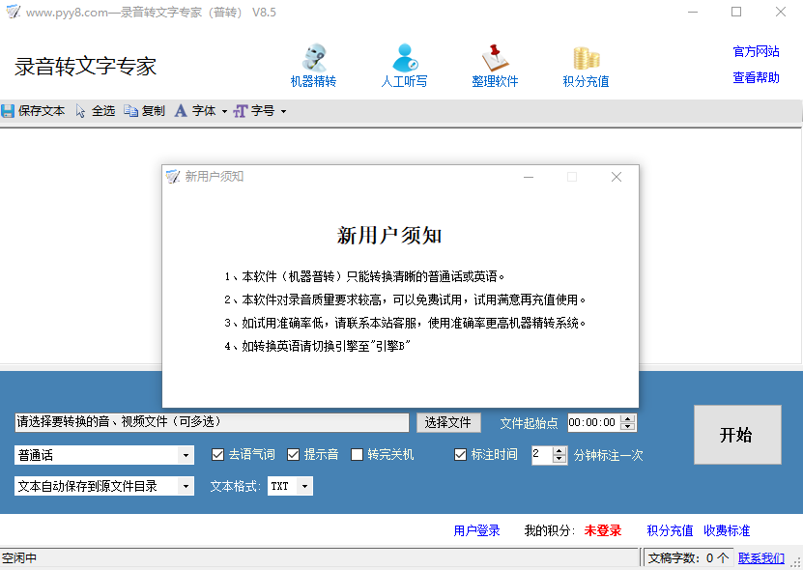Click the app icon in main title bar
This screenshot has height=570, width=803.
tap(13, 12)
